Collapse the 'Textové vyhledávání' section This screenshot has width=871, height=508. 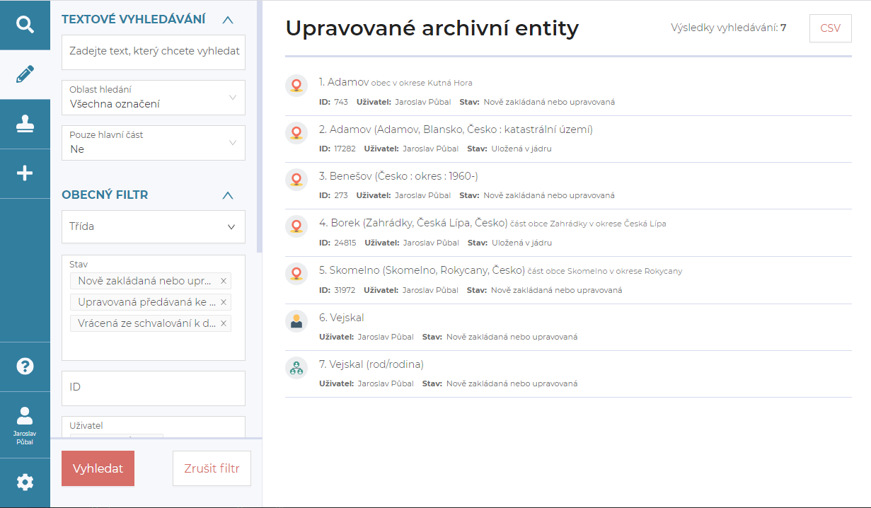coord(227,20)
